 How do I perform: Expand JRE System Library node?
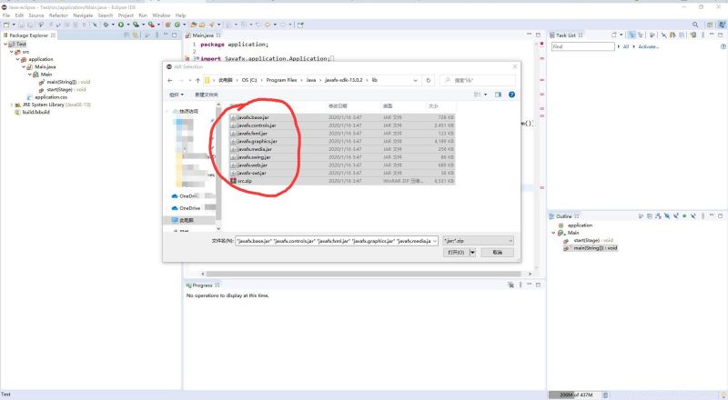11,105
